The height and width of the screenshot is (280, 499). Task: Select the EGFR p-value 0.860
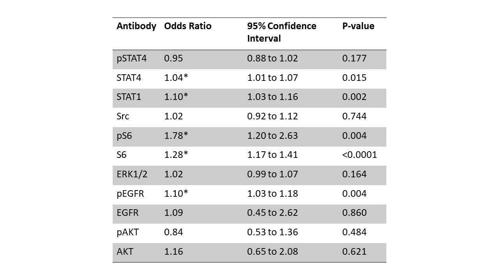click(x=354, y=213)
